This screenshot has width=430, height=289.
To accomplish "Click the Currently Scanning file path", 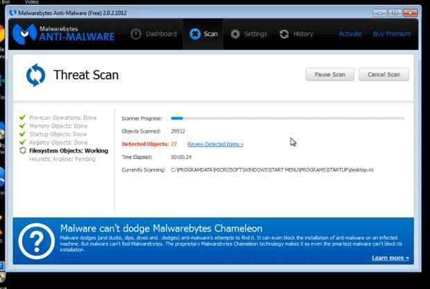I will click(x=272, y=170).
